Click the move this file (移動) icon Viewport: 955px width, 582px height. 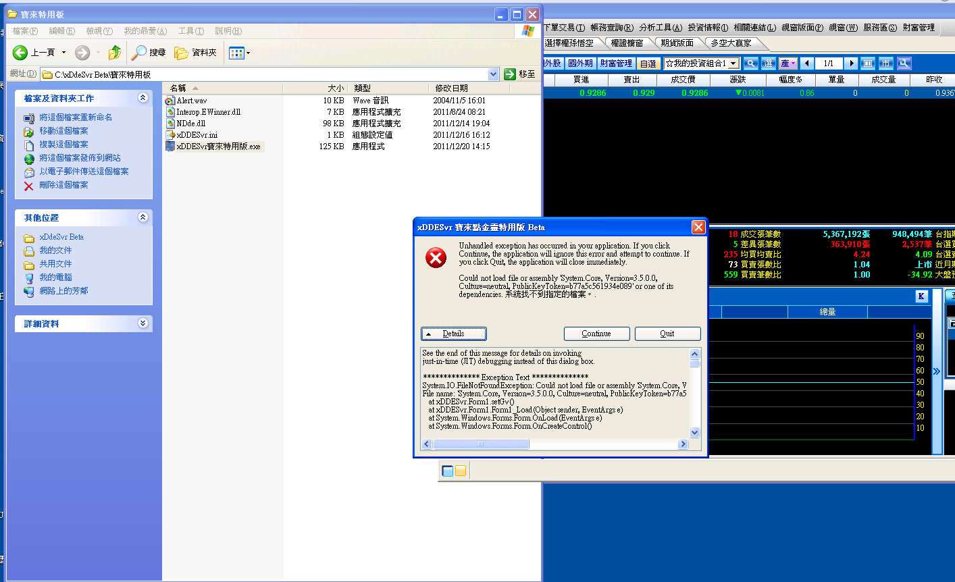(29, 132)
